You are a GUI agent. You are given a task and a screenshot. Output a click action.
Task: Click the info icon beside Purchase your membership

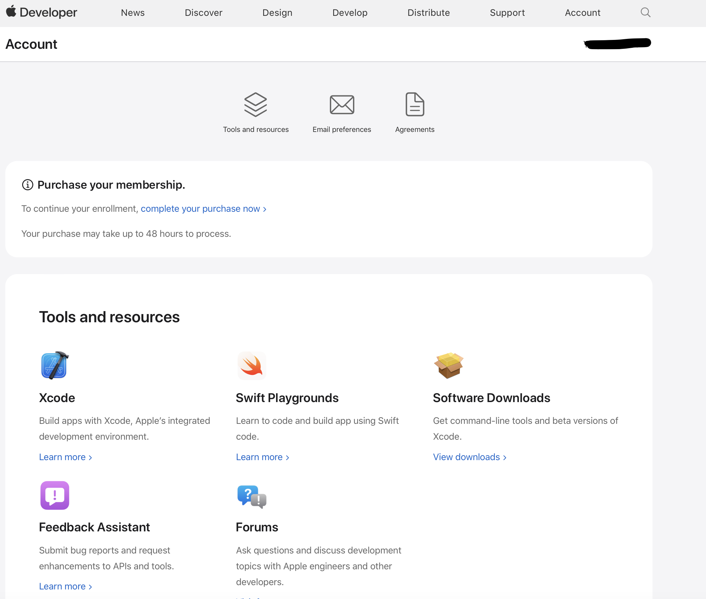(27, 185)
